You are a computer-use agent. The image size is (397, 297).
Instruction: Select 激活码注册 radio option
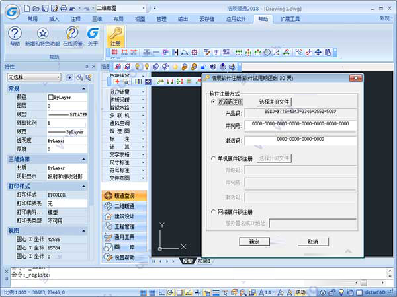click(x=213, y=102)
